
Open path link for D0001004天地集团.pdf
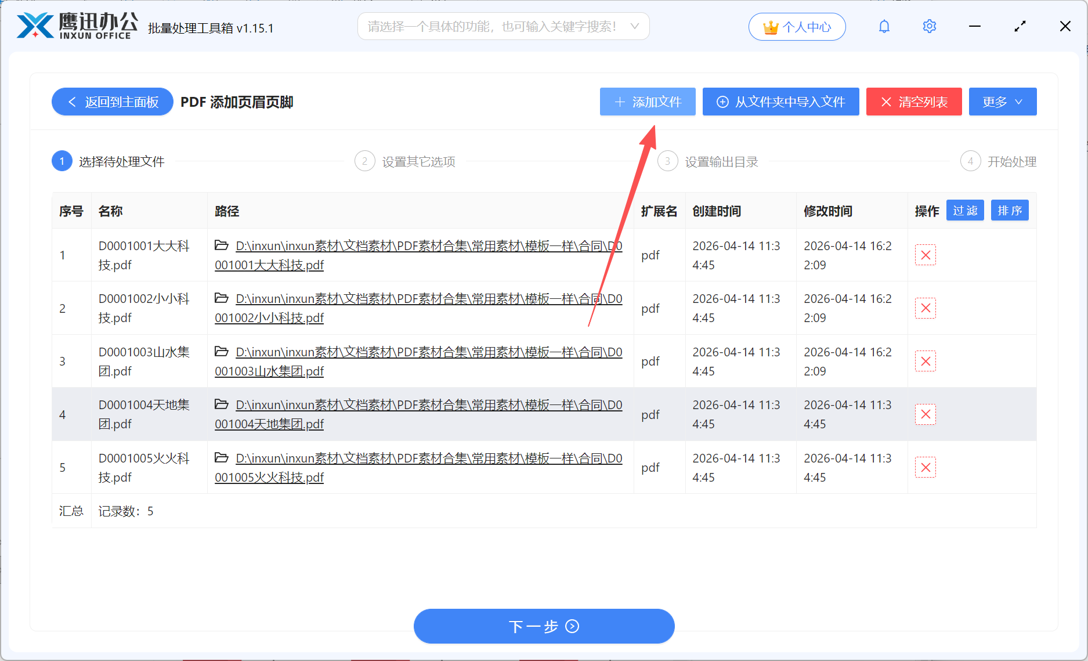(418, 414)
